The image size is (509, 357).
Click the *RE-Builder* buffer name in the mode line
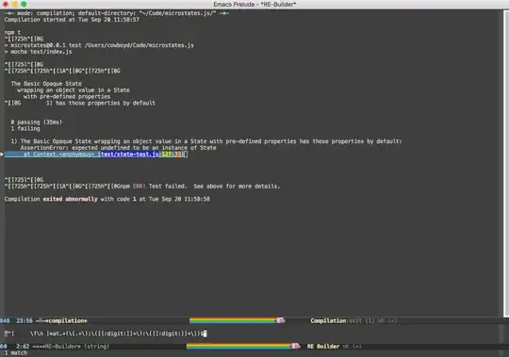click(62, 347)
